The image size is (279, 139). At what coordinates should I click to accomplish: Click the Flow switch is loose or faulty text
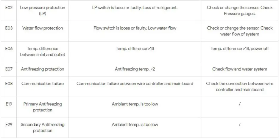[x=135, y=28]
